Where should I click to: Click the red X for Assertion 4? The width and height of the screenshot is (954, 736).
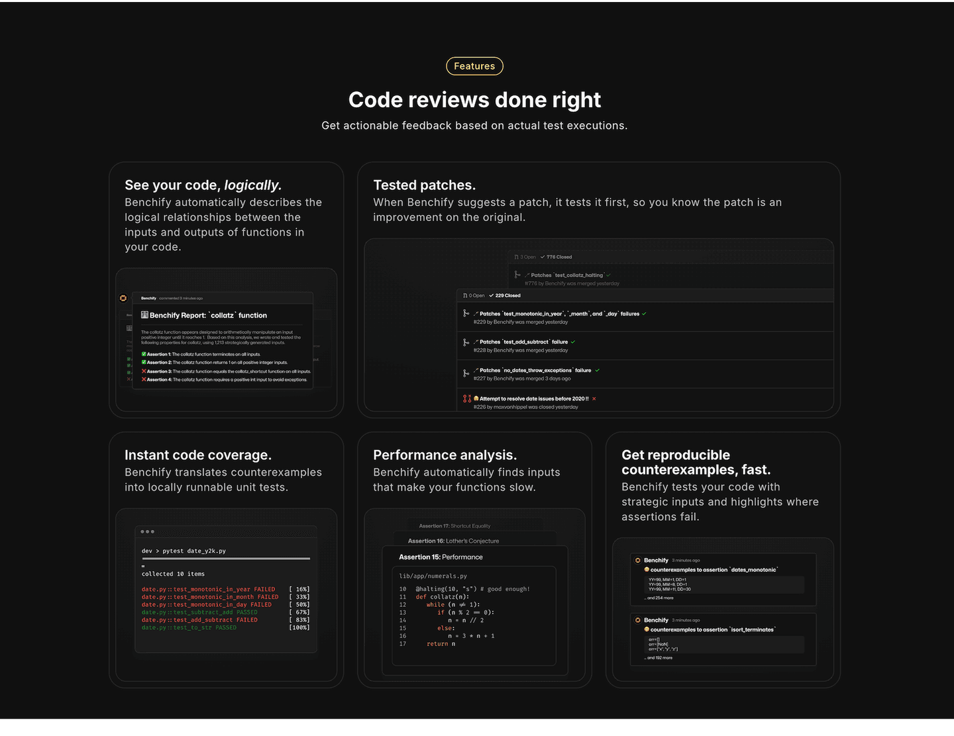[x=144, y=379]
